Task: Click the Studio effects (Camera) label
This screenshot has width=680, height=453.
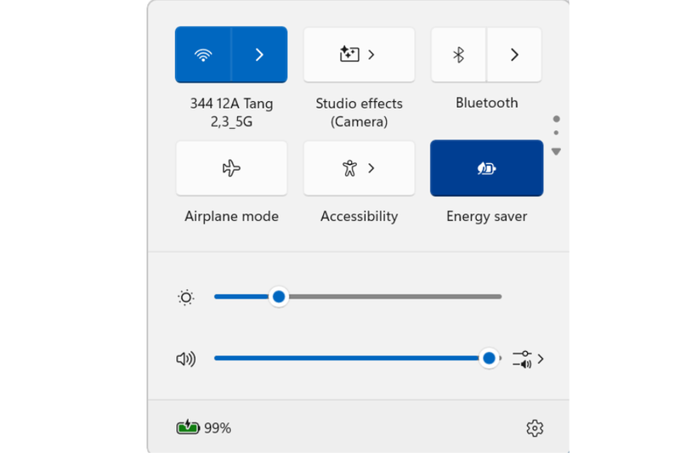Action: tap(359, 112)
